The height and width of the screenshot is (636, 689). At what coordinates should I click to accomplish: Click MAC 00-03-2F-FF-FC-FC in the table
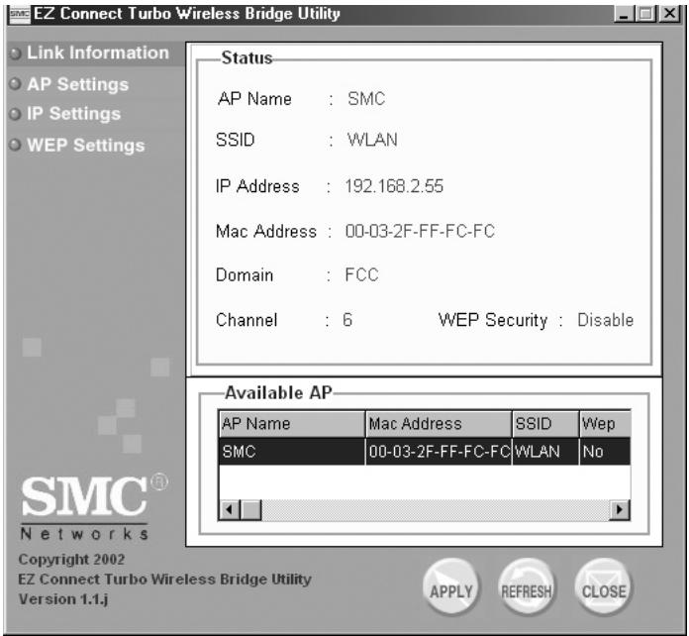(x=439, y=452)
